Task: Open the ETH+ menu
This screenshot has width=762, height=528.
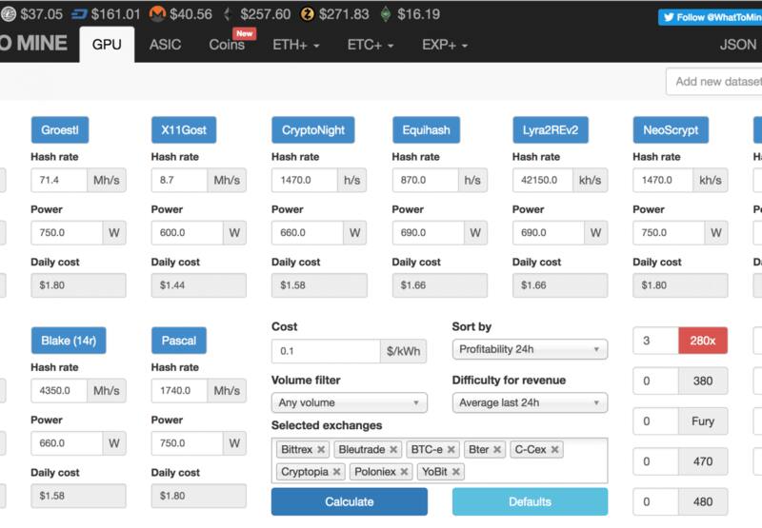Action: [295, 45]
